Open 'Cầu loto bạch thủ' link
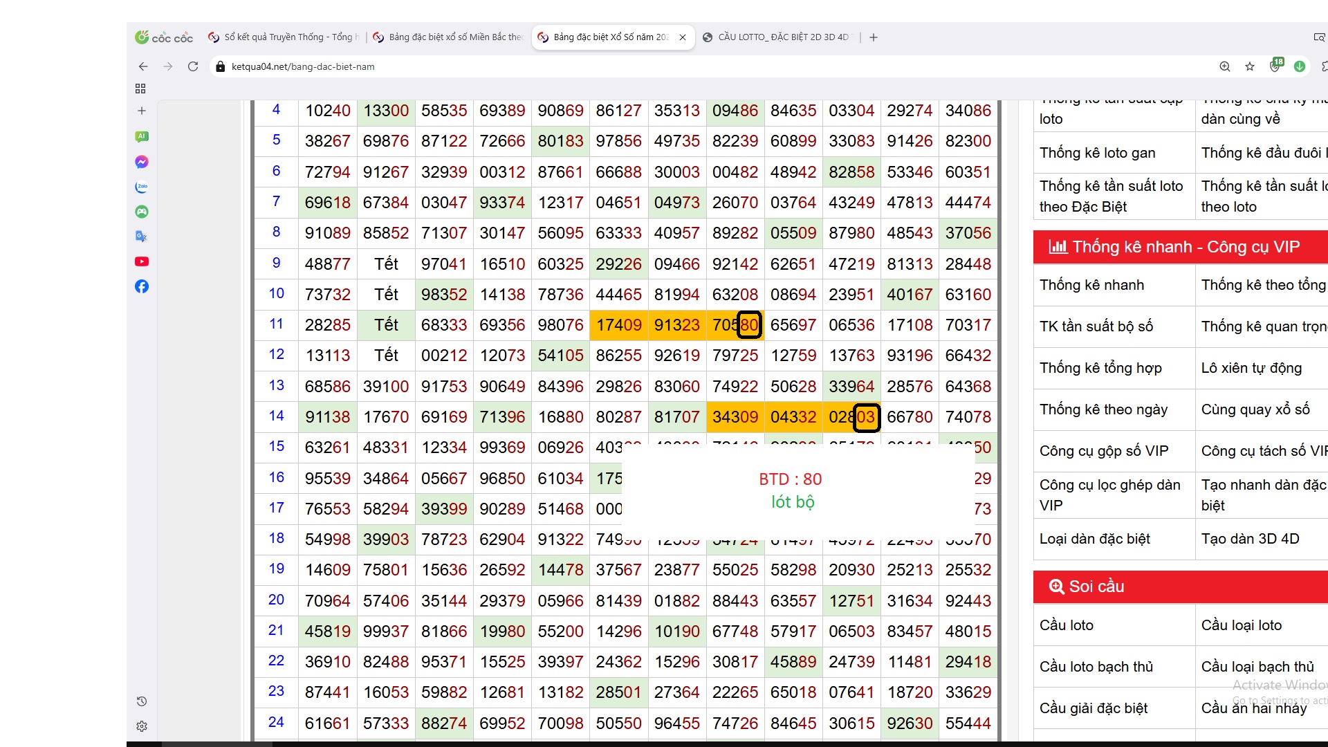The height and width of the screenshot is (747, 1328). click(x=1096, y=667)
